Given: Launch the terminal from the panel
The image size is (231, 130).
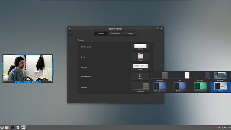Looking at the screenshot, I should tap(12, 127).
